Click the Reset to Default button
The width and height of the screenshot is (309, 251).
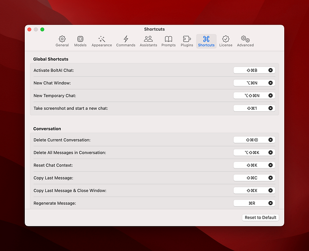click(260, 217)
